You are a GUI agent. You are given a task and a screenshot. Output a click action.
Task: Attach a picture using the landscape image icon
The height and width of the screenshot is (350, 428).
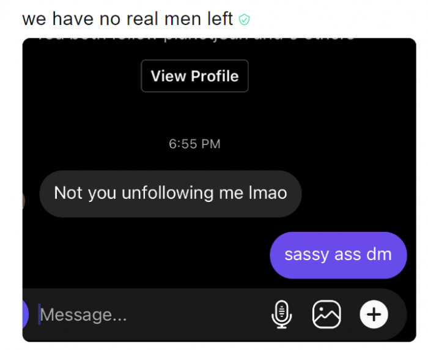point(327,315)
